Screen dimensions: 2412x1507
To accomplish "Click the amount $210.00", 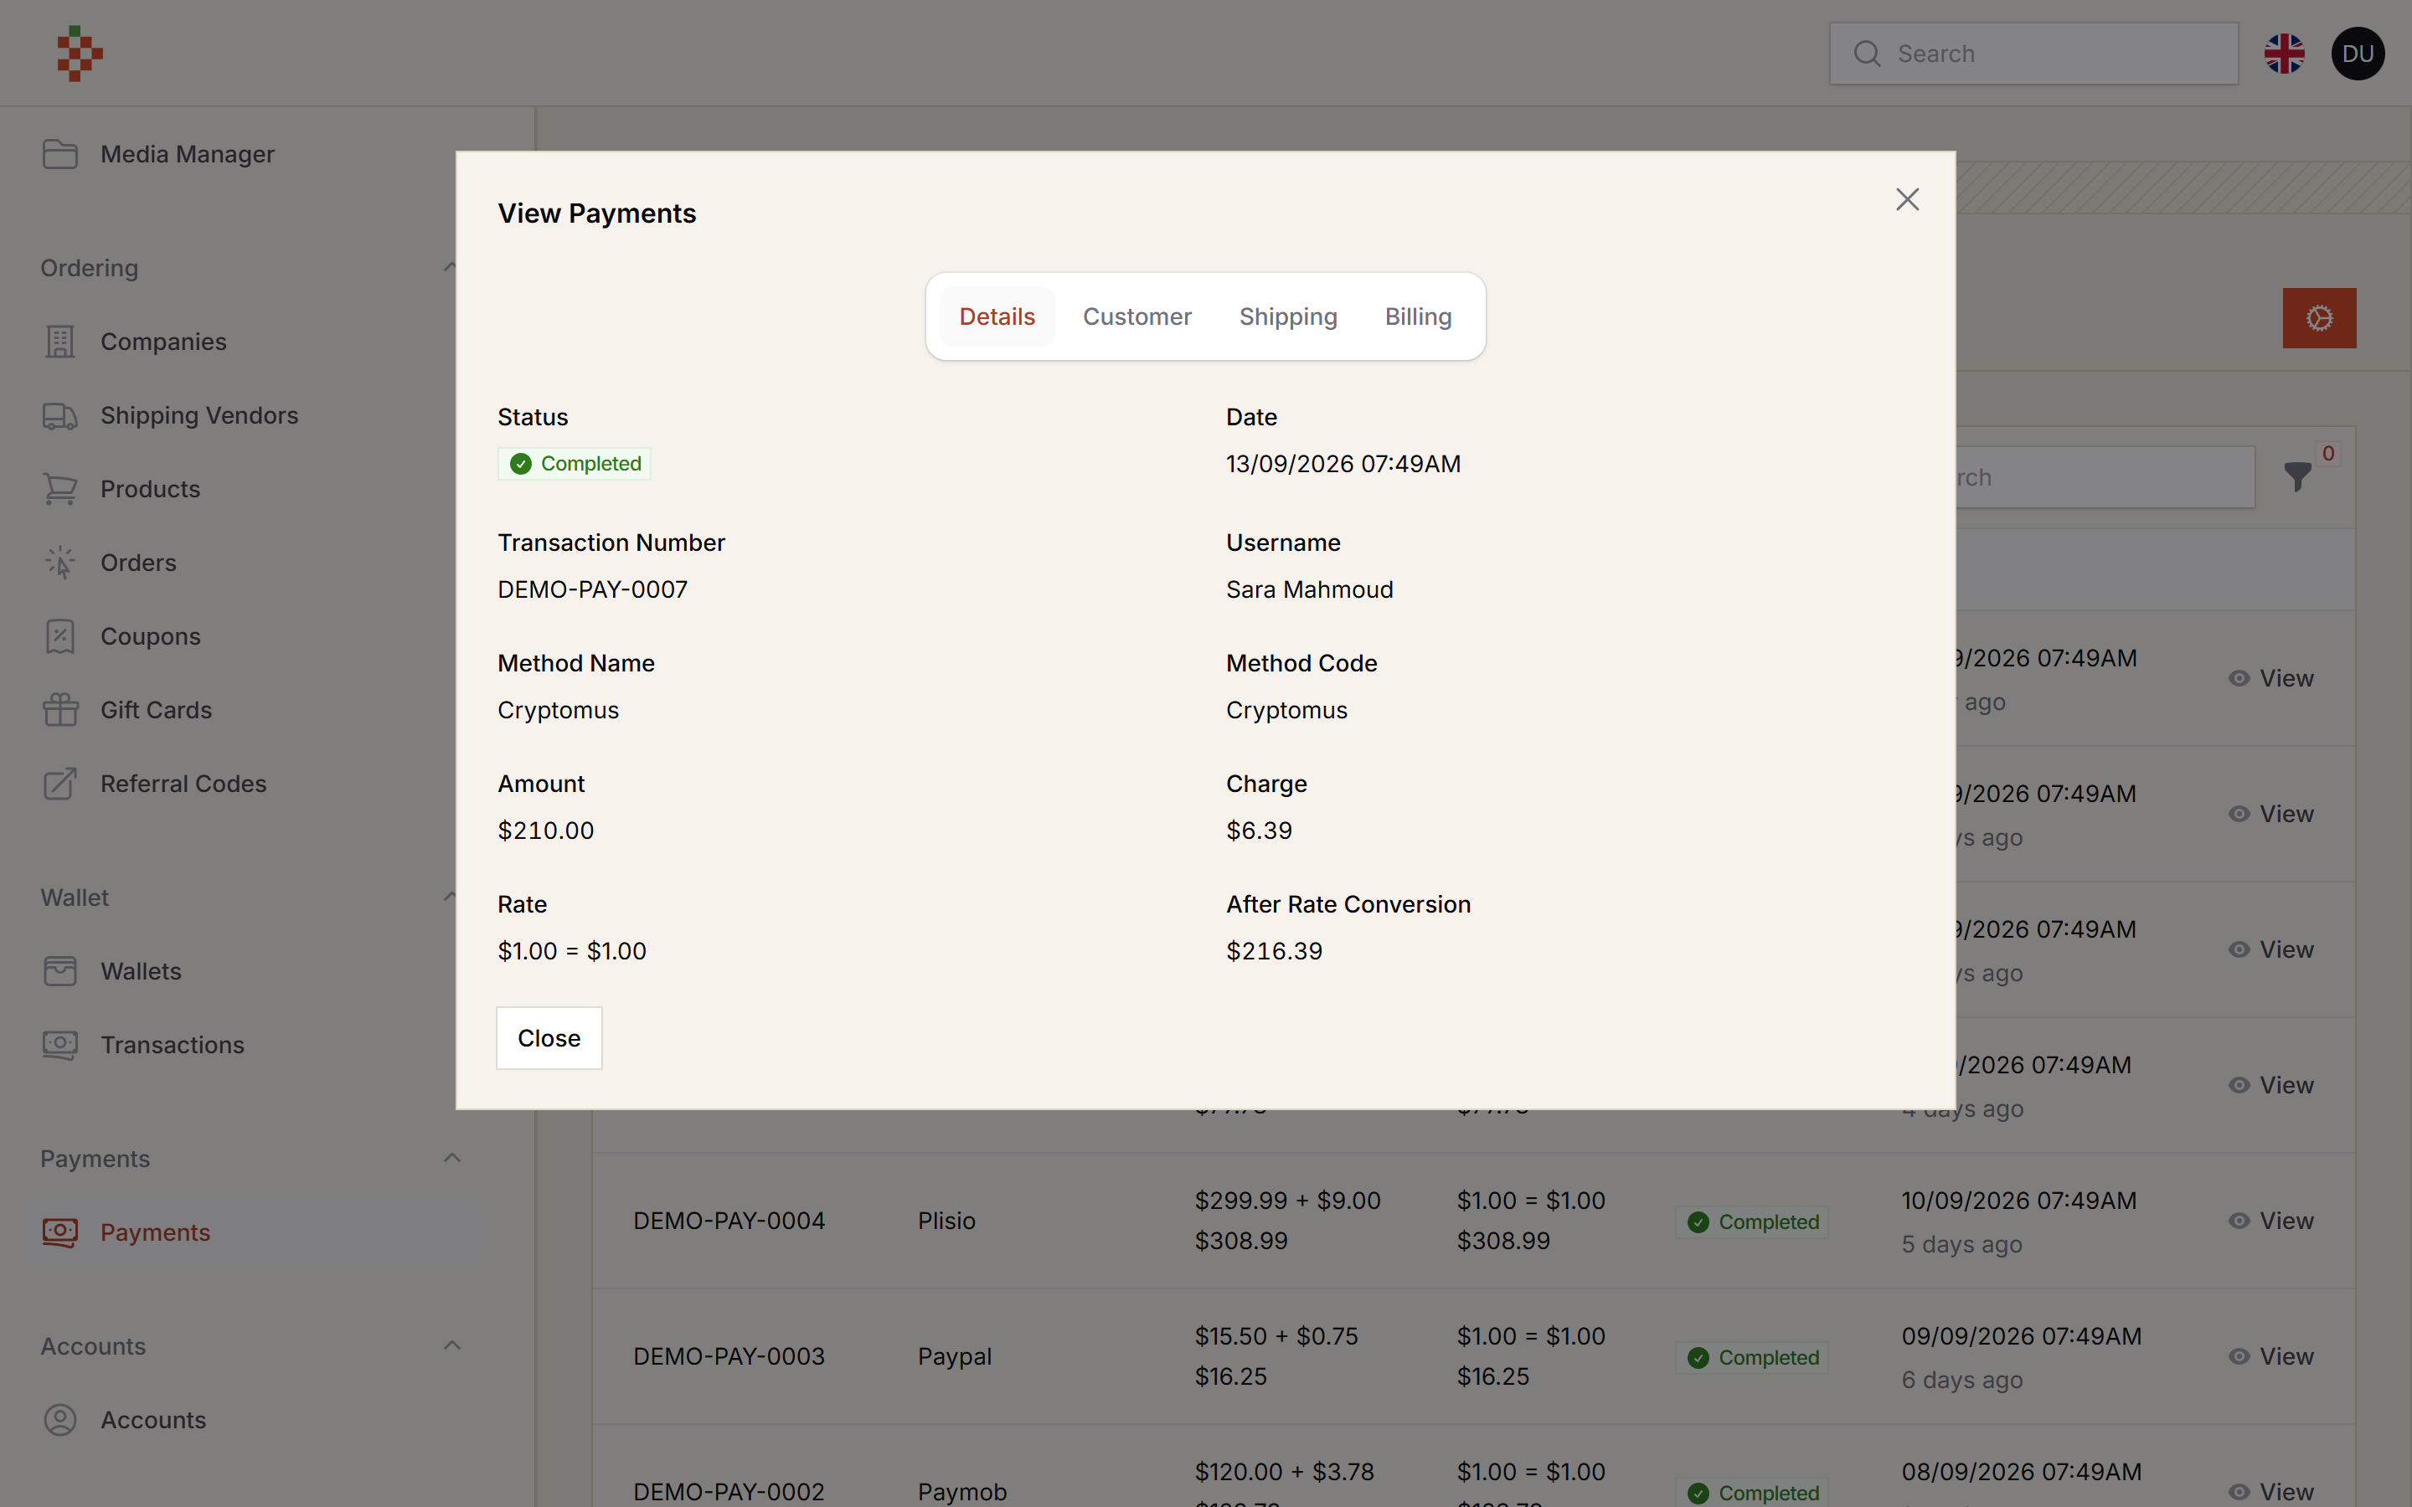I will tap(546, 831).
